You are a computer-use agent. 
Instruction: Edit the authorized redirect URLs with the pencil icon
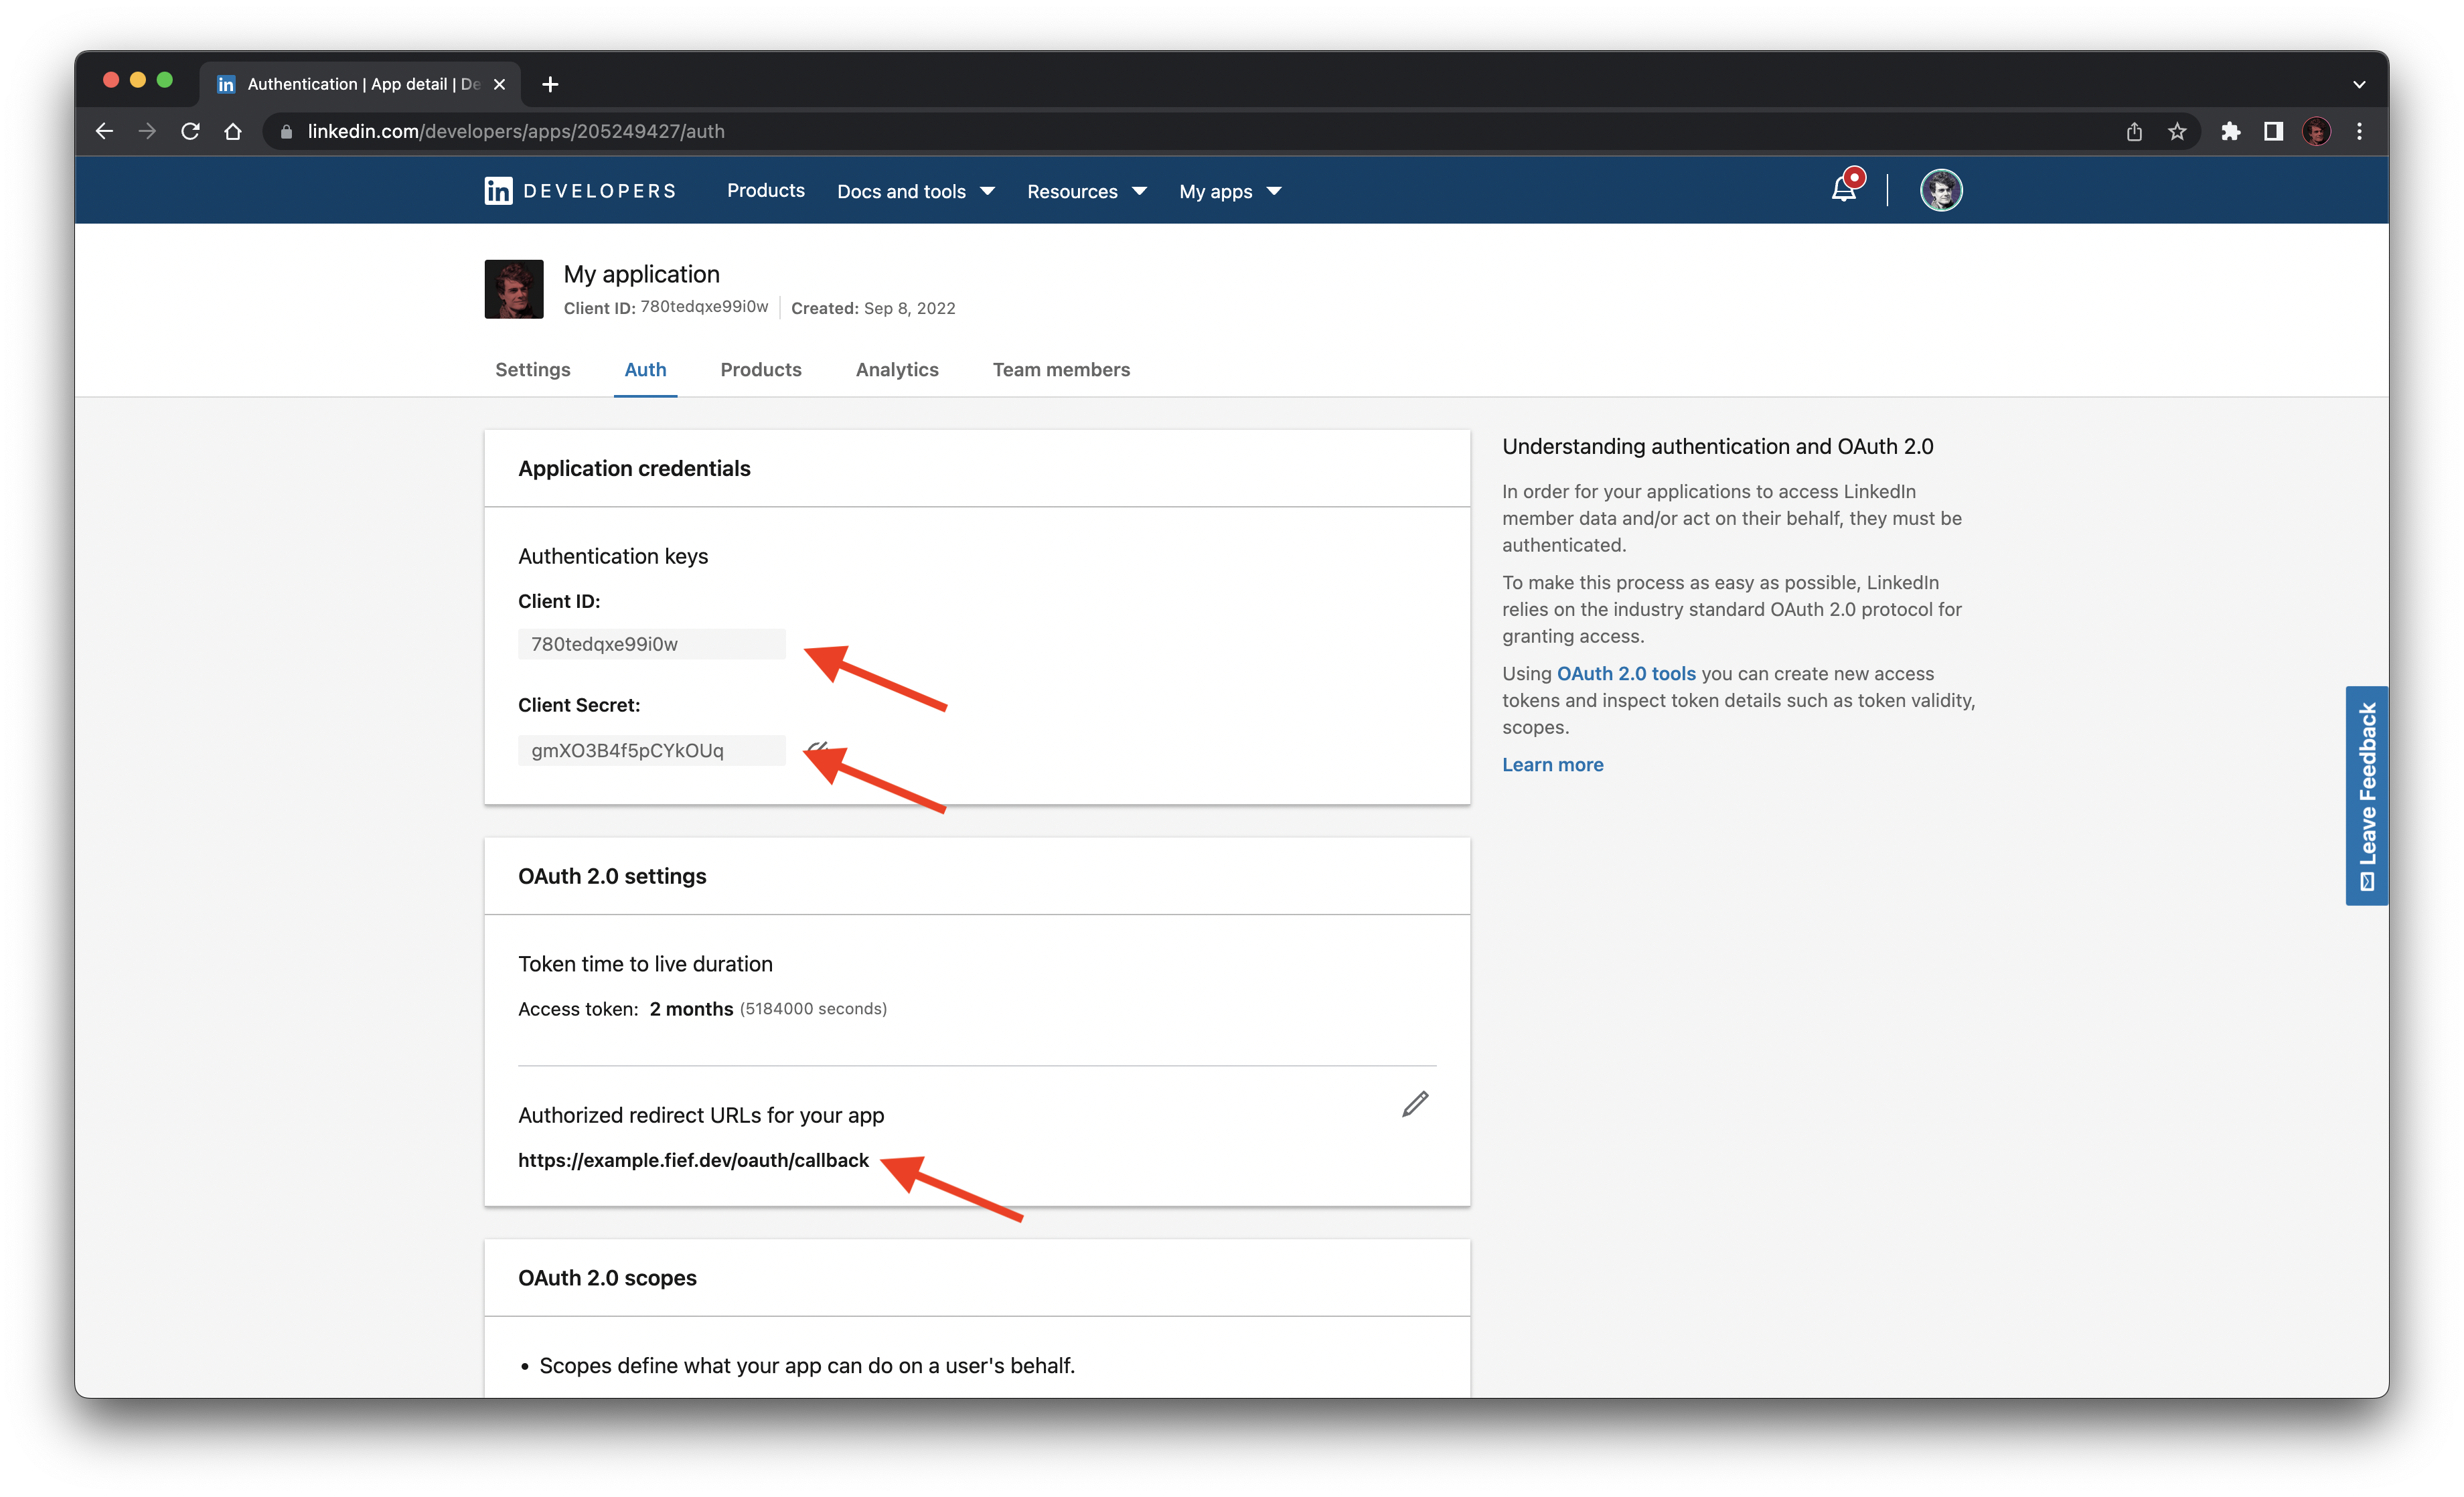click(x=1414, y=1104)
